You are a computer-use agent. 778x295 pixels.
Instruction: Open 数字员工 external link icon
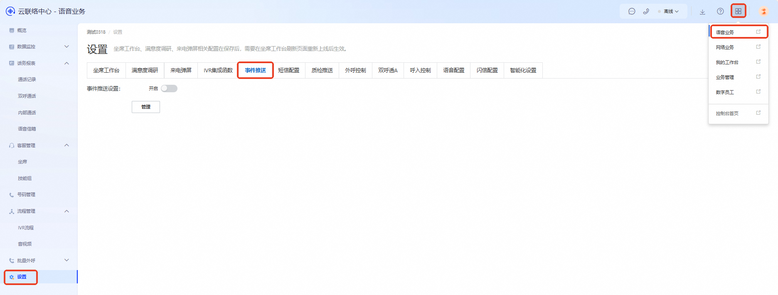pyautogui.click(x=758, y=92)
